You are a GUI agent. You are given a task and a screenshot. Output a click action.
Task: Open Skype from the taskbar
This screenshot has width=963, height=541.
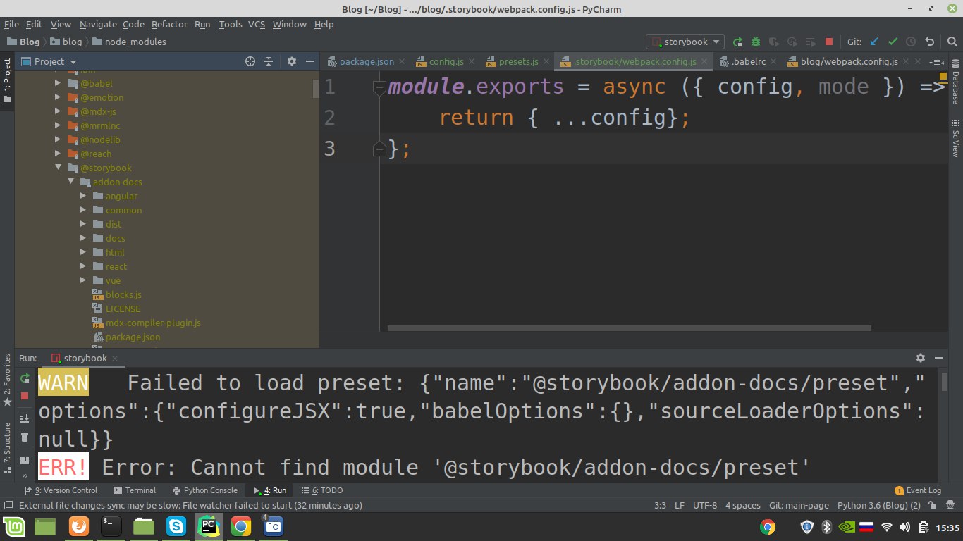pos(176,526)
